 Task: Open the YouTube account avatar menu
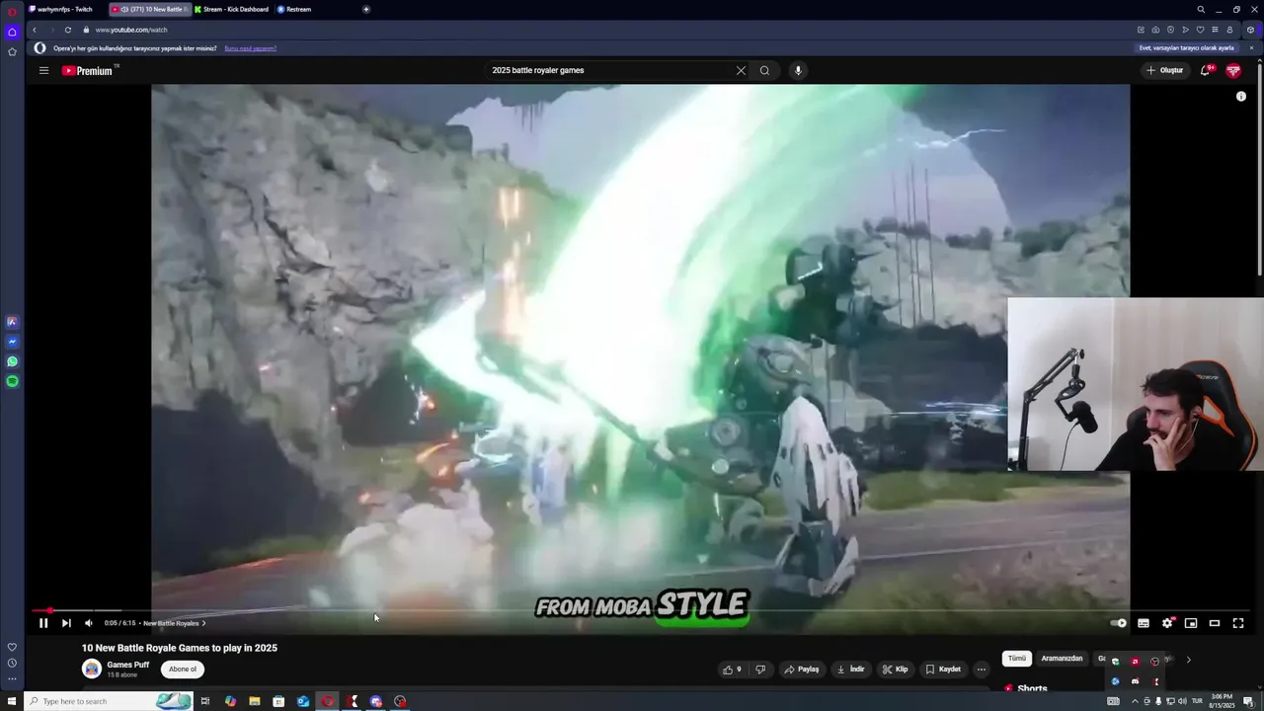[x=1233, y=70]
